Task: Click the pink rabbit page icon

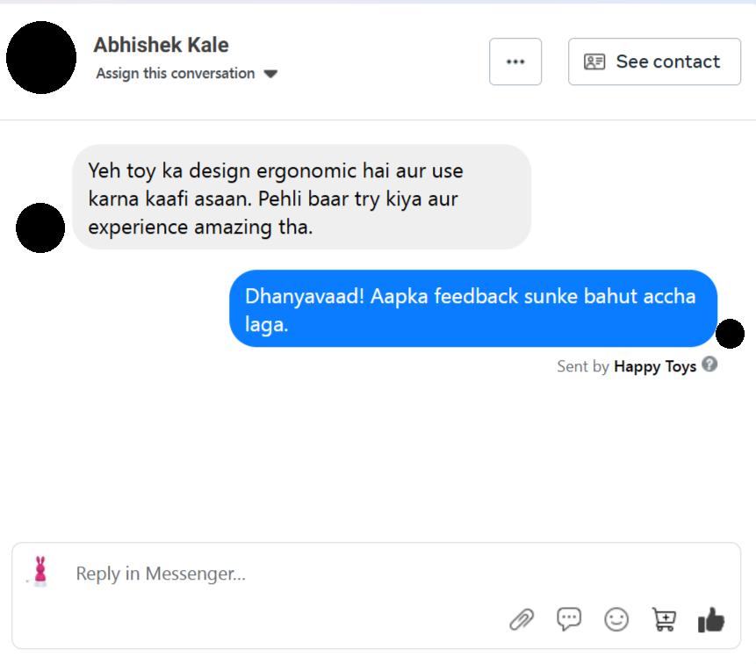Action: coord(40,572)
